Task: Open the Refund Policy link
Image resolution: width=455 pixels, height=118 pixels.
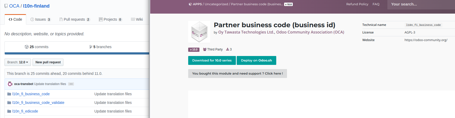Action: 357,4
